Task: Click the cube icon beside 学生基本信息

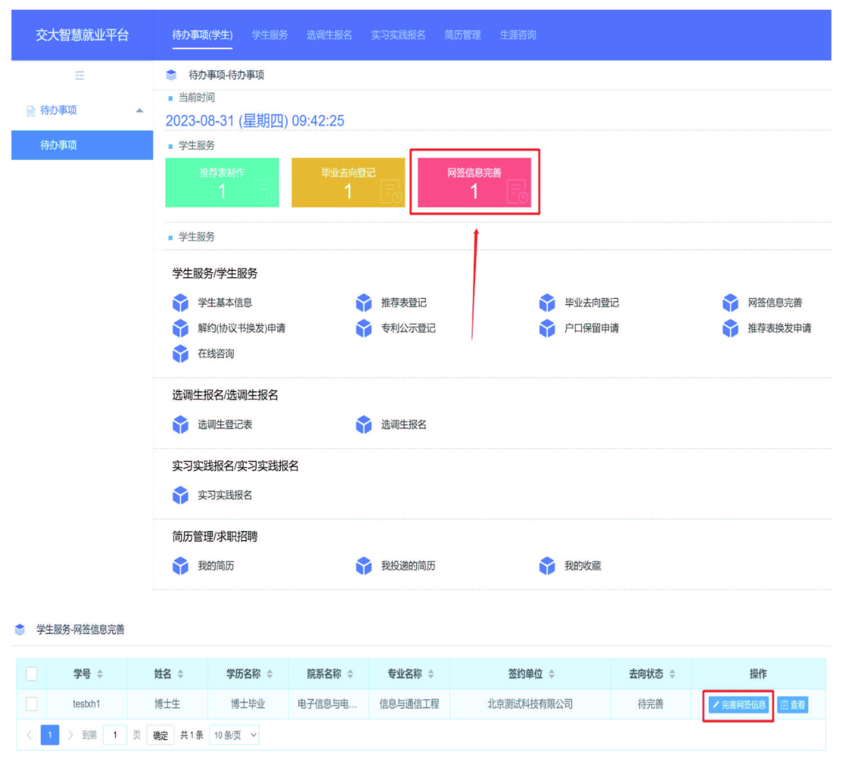Action: 180,302
